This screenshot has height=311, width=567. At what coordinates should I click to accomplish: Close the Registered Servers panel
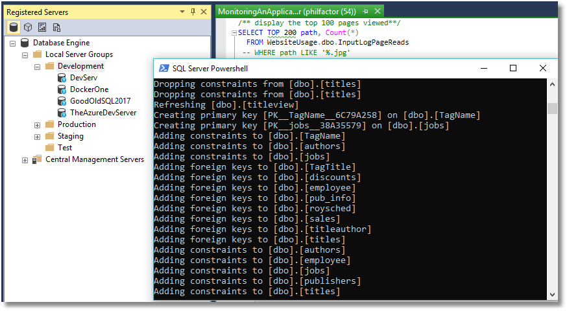coord(204,12)
